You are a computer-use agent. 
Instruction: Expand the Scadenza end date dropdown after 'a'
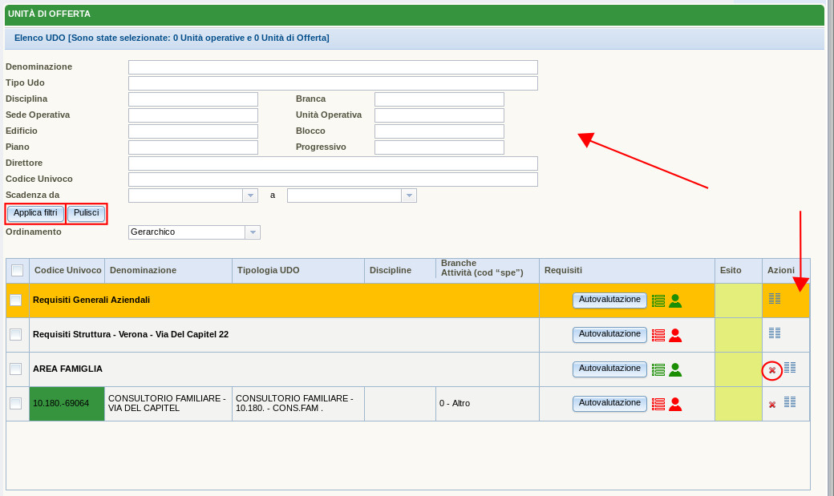tap(409, 196)
